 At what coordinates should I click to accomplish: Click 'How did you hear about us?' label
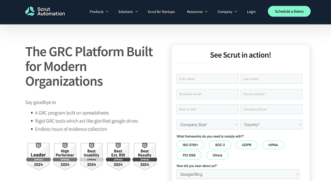(x=197, y=166)
